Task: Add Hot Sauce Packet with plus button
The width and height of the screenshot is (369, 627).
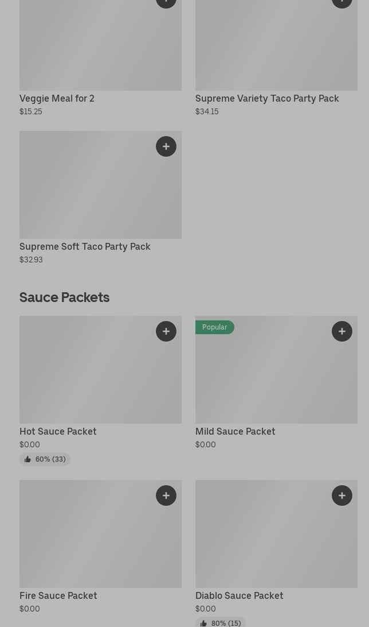Action: coord(166,331)
